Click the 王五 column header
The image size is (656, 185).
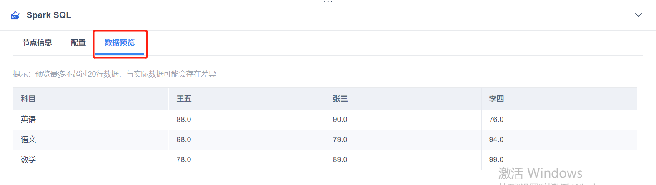tap(184, 99)
